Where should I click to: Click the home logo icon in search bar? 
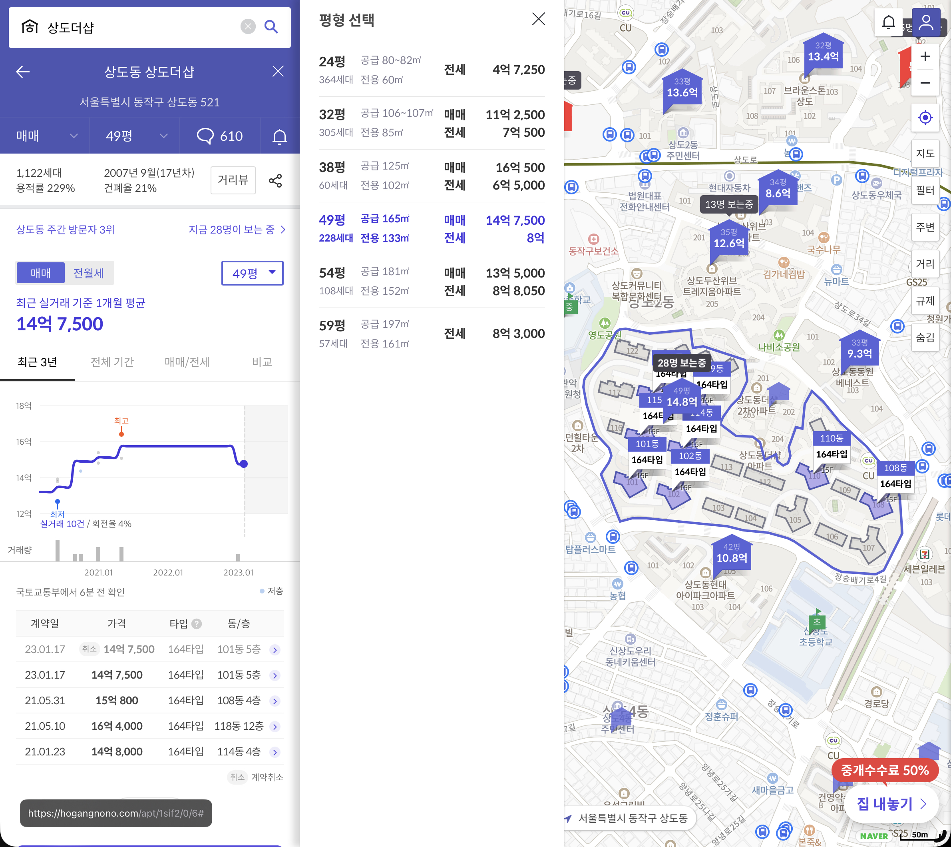[30, 26]
